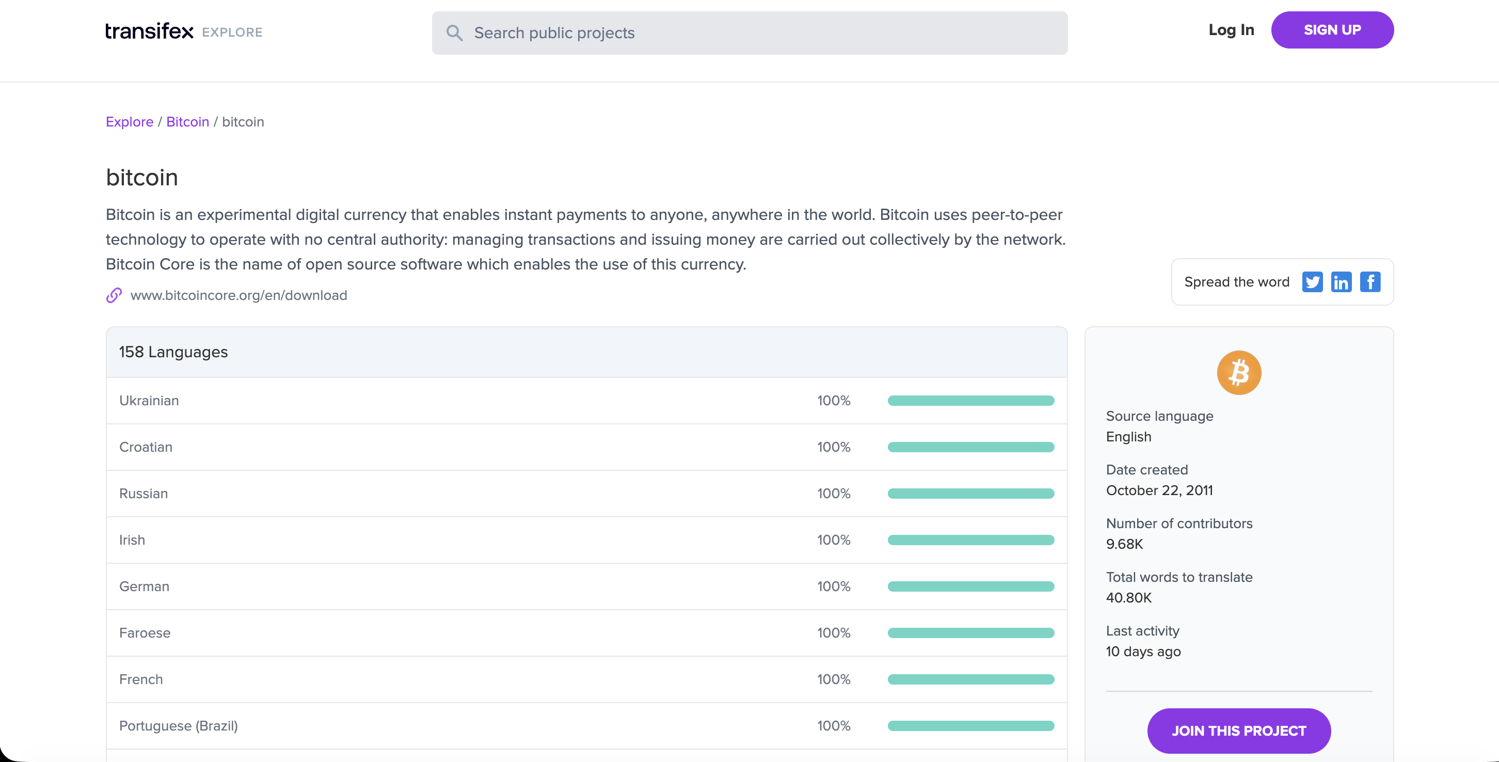Screen dimensions: 1499x762
Task: Click the 40.80K total words value
Action: (x=1129, y=598)
